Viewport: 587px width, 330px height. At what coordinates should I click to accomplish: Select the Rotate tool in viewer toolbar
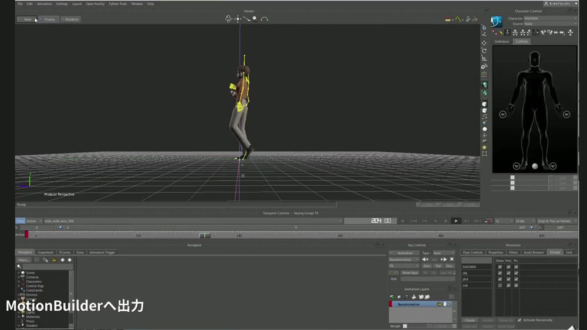click(x=484, y=51)
